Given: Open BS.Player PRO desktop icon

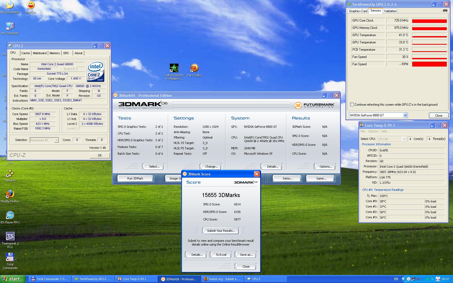Looking at the screenshot, I should (x=10, y=218).
